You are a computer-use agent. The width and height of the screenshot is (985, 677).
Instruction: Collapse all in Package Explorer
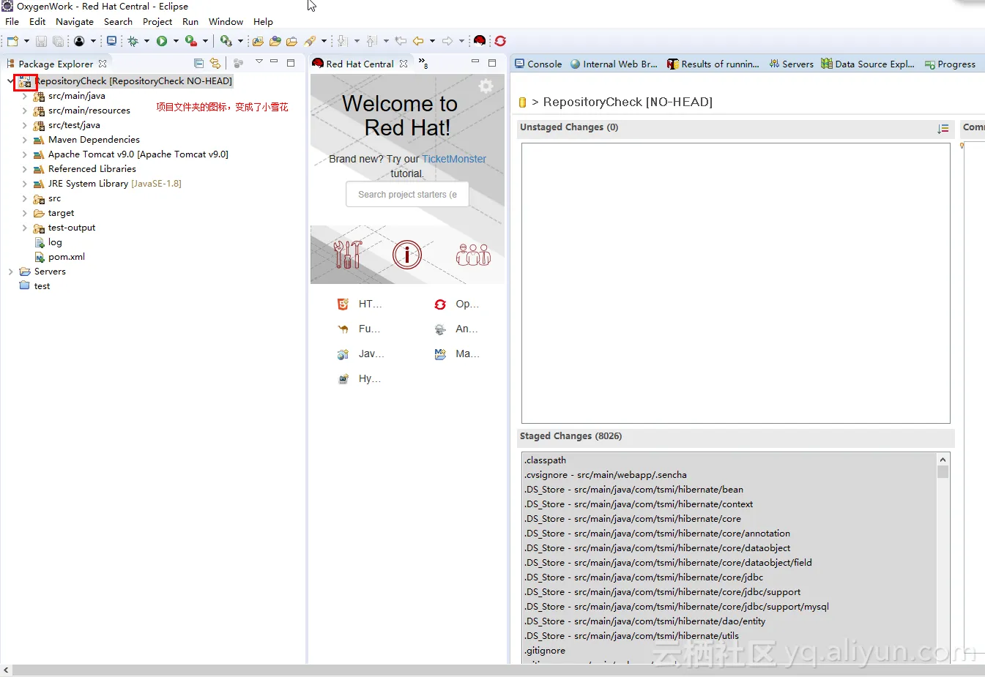(198, 64)
